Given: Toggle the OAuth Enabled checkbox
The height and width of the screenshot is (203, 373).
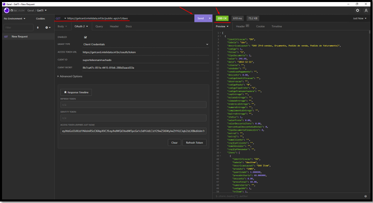Looking at the screenshot, I should click(x=86, y=37).
